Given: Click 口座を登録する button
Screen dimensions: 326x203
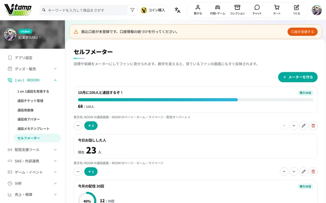Looking at the screenshot, I should point(302,32).
